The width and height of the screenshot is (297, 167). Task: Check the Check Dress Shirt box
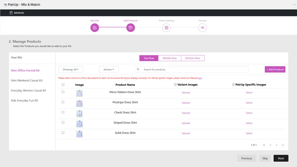pyautogui.click(x=63, y=112)
